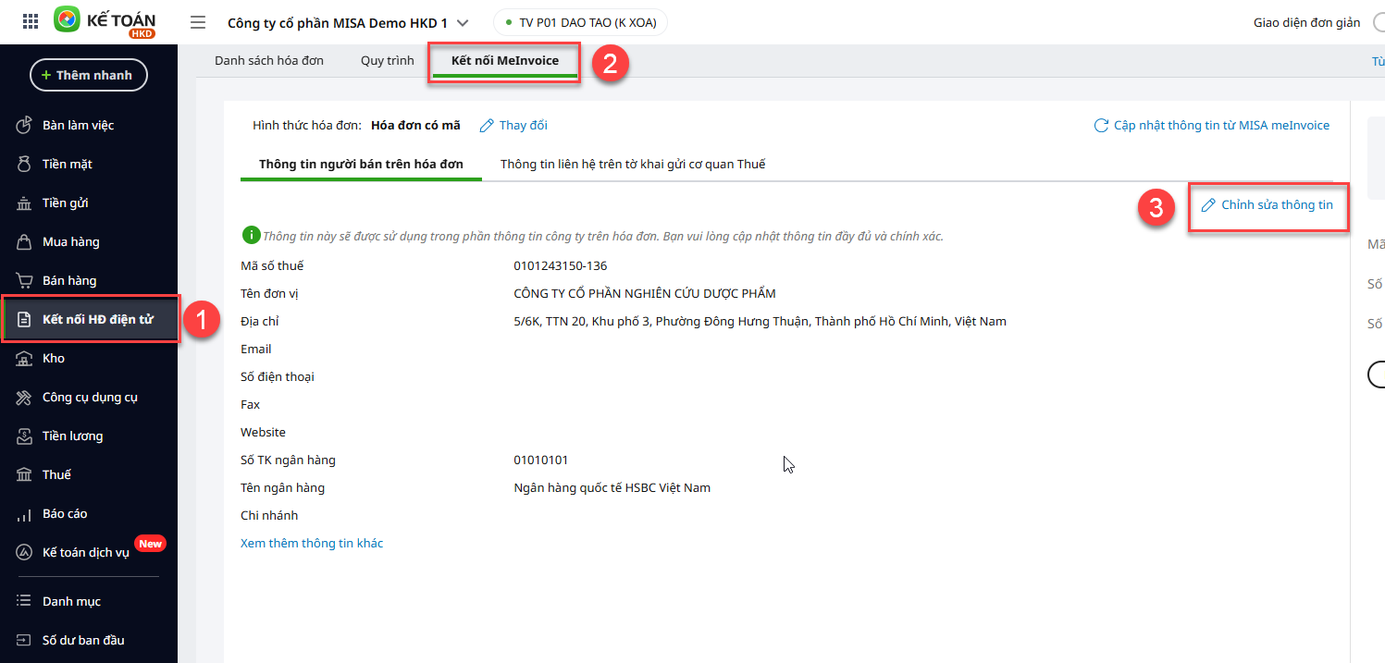Expand company name dropdown
Screen dimensions: 1385x663
(x=463, y=23)
